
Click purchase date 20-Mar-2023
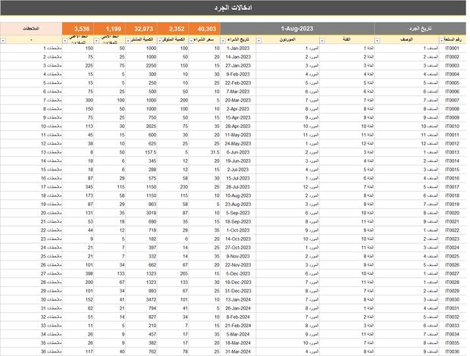238,100
